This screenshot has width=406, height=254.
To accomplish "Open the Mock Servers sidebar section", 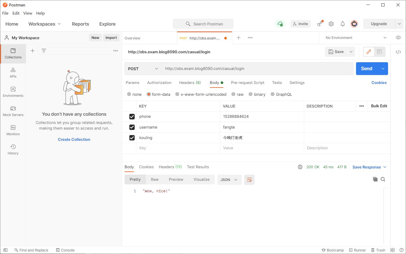I will 13,111.
